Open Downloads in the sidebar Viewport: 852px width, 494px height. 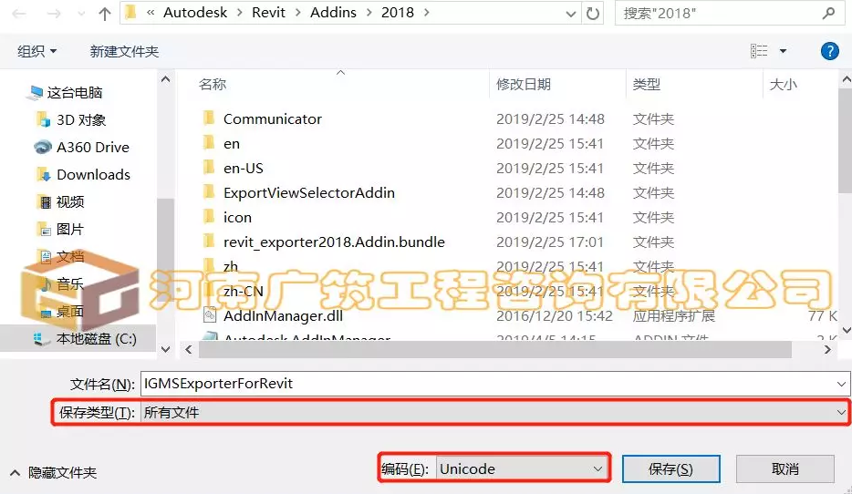(93, 174)
